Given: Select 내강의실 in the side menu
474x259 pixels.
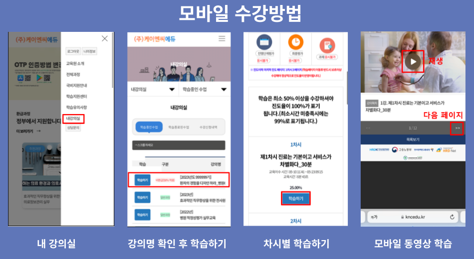Looking at the screenshot, I should 73,119.
